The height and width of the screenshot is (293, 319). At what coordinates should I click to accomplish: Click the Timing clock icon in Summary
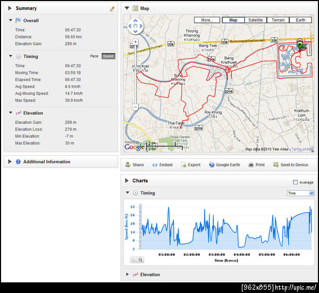[x=18, y=56]
